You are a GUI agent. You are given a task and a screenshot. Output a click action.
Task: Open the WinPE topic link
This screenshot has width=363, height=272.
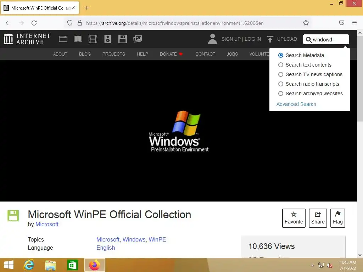pyautogui.click(x=157, y=239)
